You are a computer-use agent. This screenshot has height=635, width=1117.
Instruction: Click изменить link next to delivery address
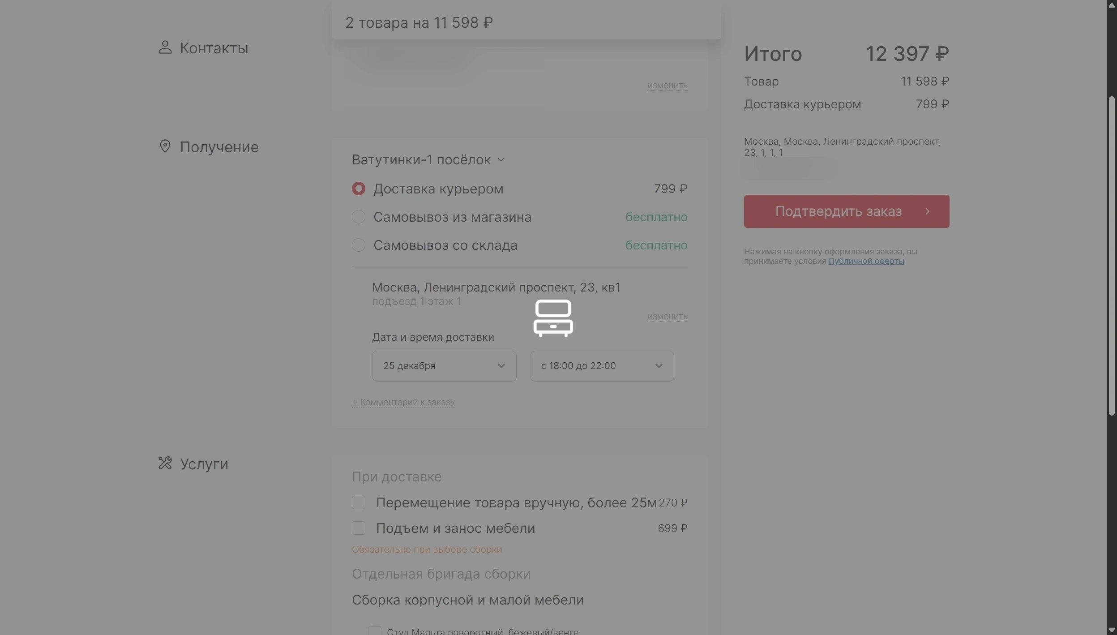coord(667,316)
